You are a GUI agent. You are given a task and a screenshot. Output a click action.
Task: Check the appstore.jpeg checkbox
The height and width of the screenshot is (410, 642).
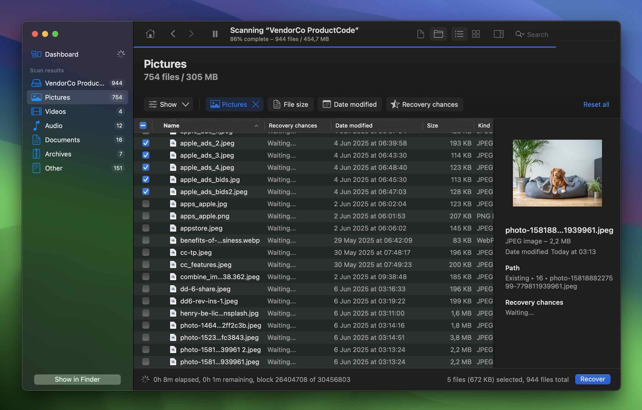(146, 228)
